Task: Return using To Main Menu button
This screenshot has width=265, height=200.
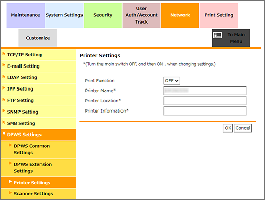Action: tap(231, 38)
